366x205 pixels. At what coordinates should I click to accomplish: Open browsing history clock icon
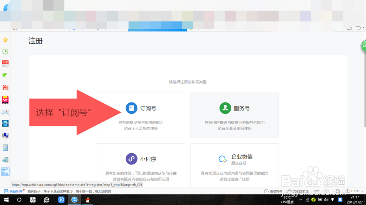5,51
